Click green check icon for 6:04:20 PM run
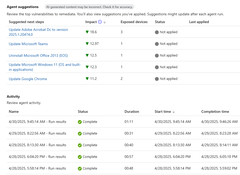The width and height of the screenshot is (240, 175). (x=80, y=157)
